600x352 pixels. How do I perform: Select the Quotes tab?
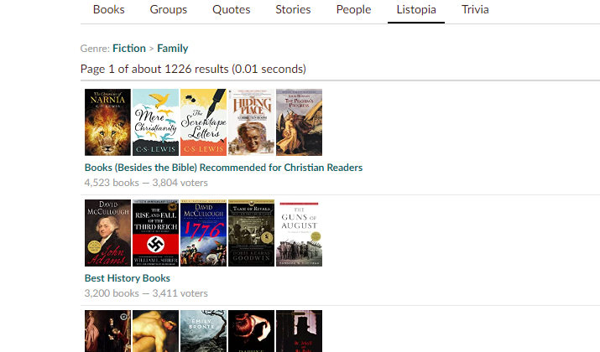(x=231, y=9)
